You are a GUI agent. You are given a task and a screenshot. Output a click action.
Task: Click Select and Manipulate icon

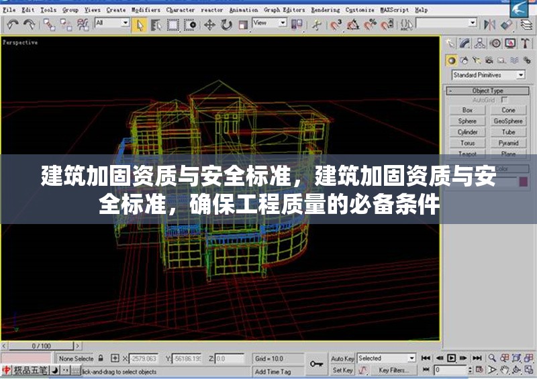click(x=317, y=25)
